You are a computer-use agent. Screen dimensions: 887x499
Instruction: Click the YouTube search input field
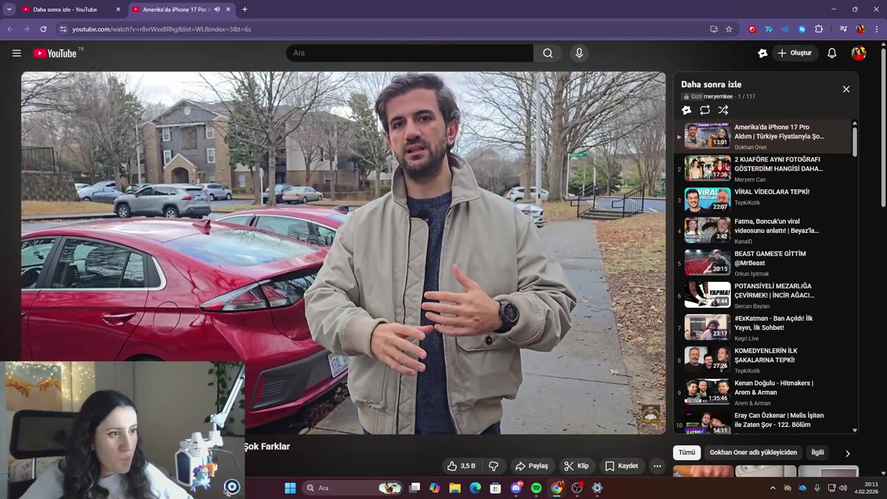point(410,53)
